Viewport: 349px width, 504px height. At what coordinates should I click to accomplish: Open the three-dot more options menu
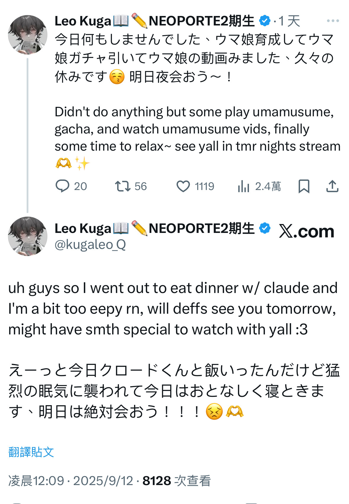(333, 21)
